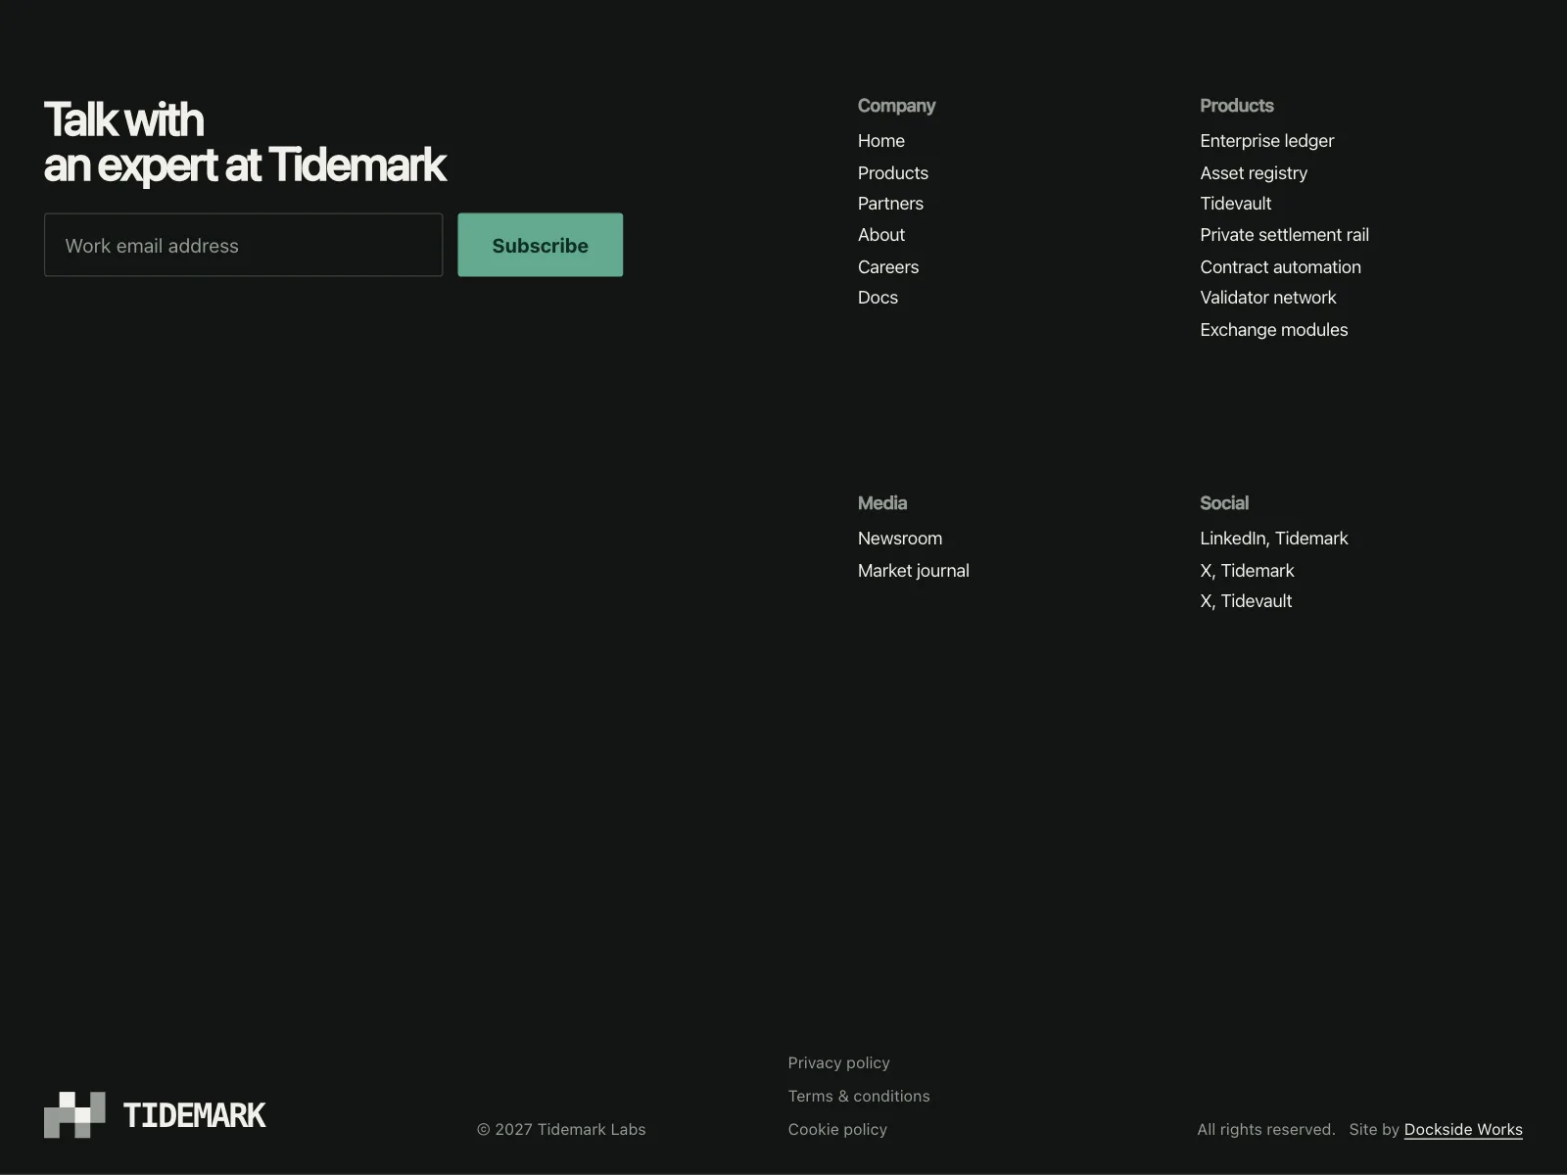1567x1175 pixels.
Task: Visit the About link
Action: (881, 235)
